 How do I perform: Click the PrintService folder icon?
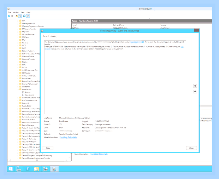[x=20, y=89]
